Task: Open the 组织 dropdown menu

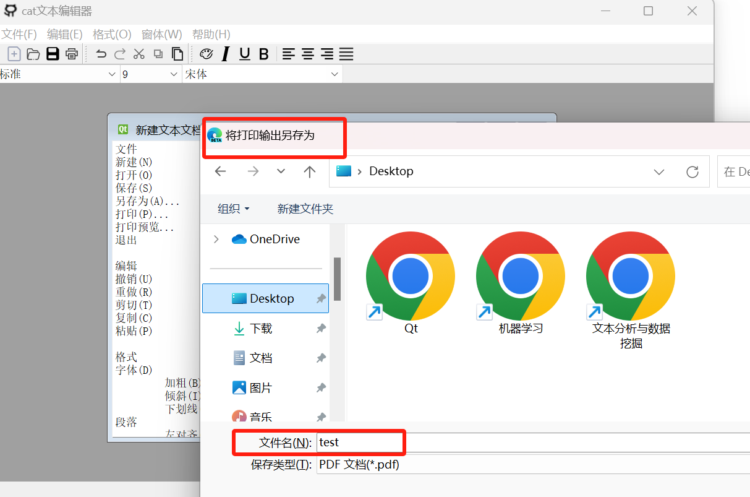Action: (234, 209)
